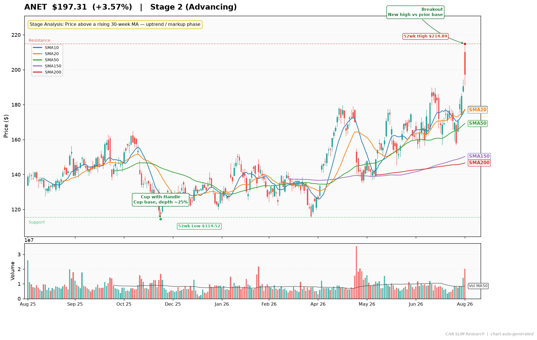Screen dimensions: 537x340
Task: Click the "Aug 26" date tick label
Action: click(x=465, y=304)
